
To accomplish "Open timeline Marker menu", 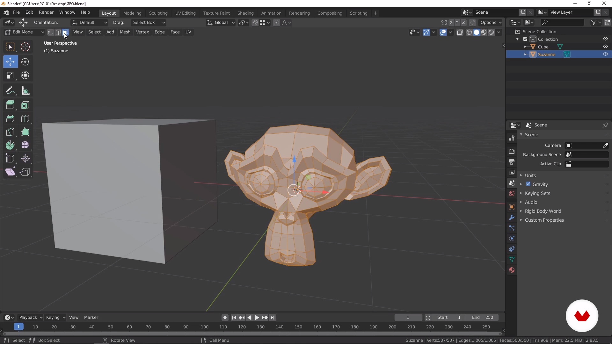I will coord(91,318).
